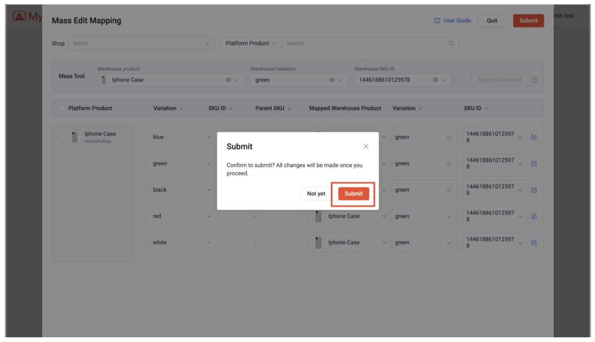This screenshot has width=595, height=342.
Task: Open the mapped SKU ID dropdown in the green row
Action: 495,163
